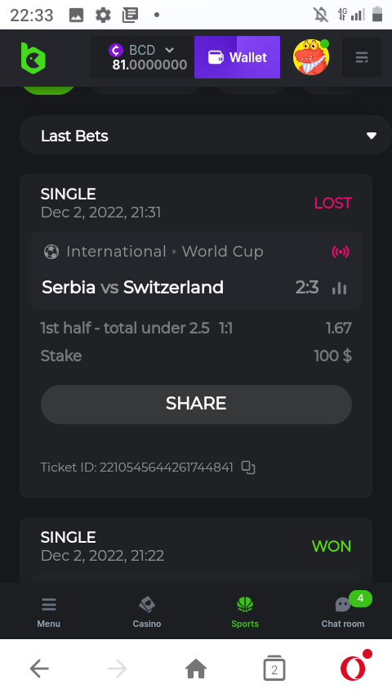The height and width of the screenshot is (698, 392).
Task: Go to browser home page
Action: pos(196,669)
